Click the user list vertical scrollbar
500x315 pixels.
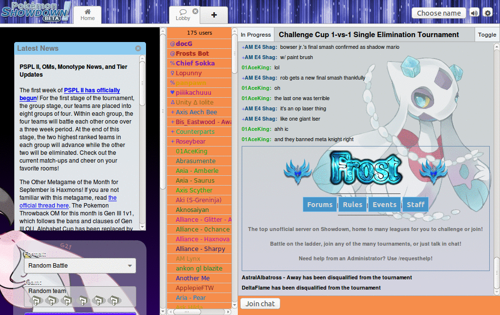click(x=234, y=54)
